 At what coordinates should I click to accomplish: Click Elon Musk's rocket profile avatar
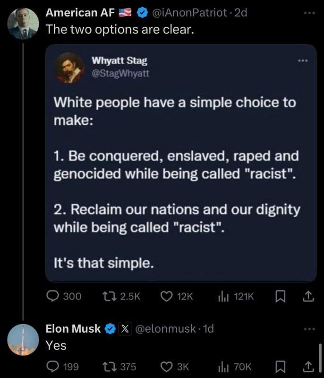click(x=23, y=340)
